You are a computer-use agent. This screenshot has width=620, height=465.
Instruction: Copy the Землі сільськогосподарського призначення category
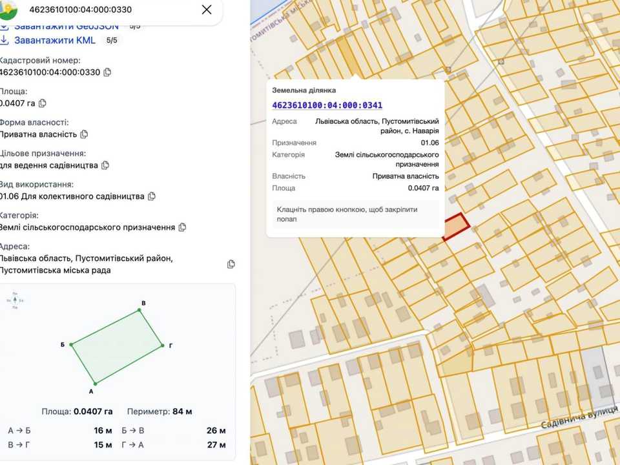[182, 227]
